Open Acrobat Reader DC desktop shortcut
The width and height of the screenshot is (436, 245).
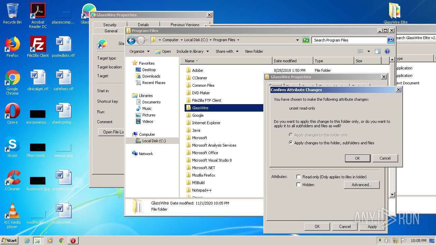pyautogui.click(x=38, y=16)
